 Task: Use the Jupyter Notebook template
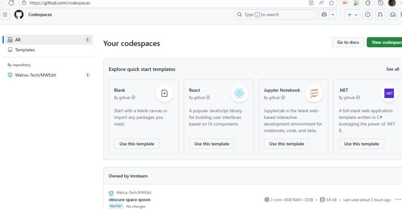pos(286,144)
